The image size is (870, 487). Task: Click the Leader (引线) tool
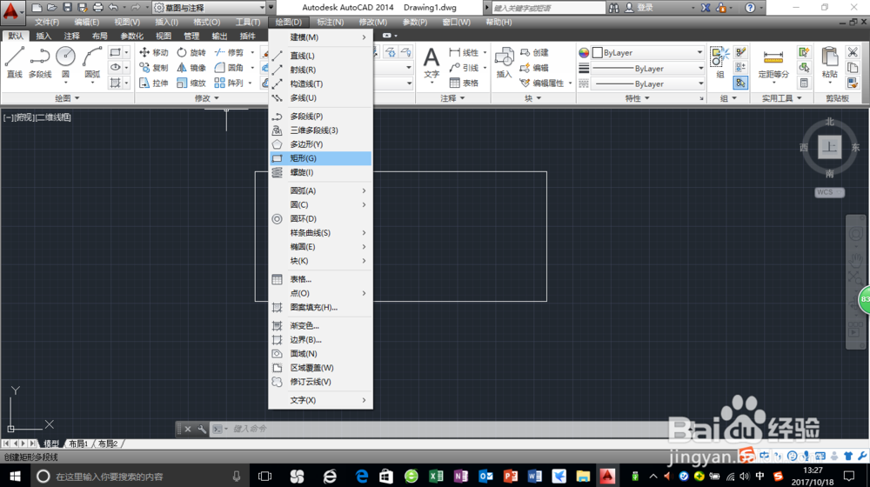click(464, 68)
